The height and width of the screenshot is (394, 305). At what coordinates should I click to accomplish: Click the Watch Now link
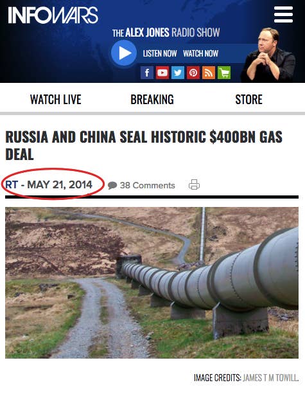coord(200,53)
